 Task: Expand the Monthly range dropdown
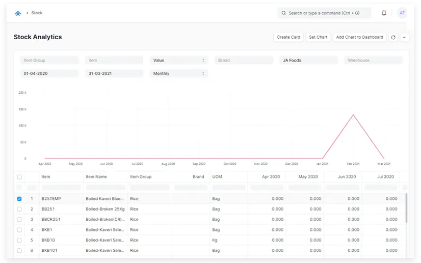(x=179, y=73)
